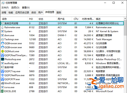Select the Rainmeter.exe process name

click(x=12, y=27)
